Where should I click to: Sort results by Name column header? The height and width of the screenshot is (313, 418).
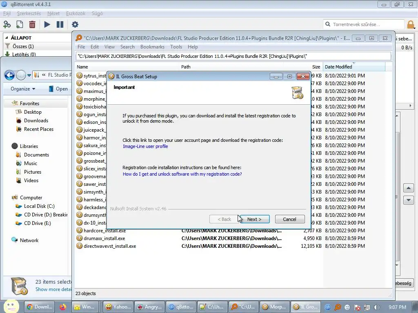pyautogui.click(x=127, y=67)
